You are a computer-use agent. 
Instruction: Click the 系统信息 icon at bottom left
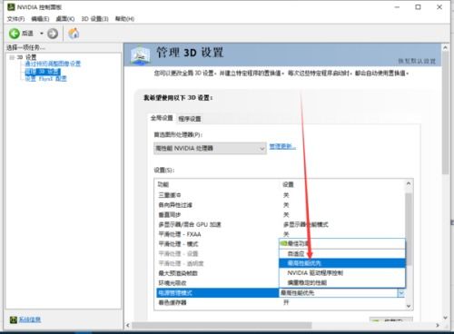pyautogui.click(x=13, y=319)
